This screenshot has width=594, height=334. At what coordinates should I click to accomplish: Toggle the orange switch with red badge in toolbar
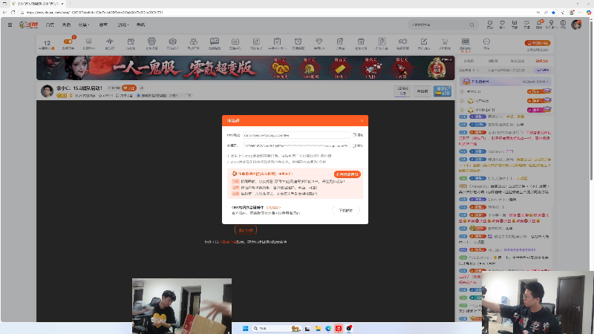coord(68,42)
